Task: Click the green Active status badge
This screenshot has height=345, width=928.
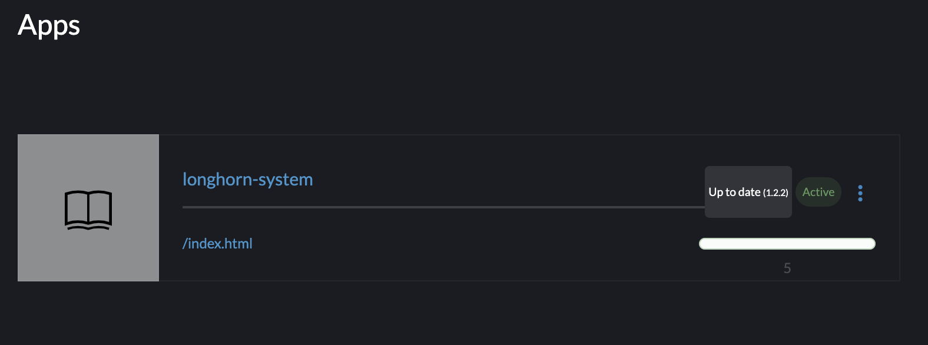Action: (818, 192)
